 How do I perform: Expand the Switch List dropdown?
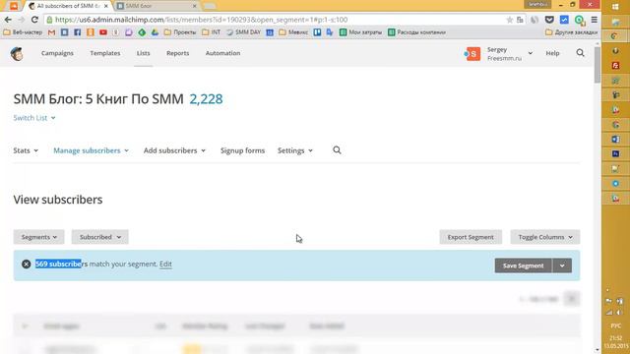34,118
